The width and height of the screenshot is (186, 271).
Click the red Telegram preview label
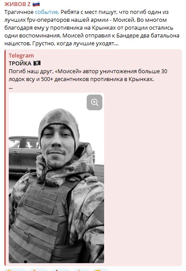(x=21, y=56)
